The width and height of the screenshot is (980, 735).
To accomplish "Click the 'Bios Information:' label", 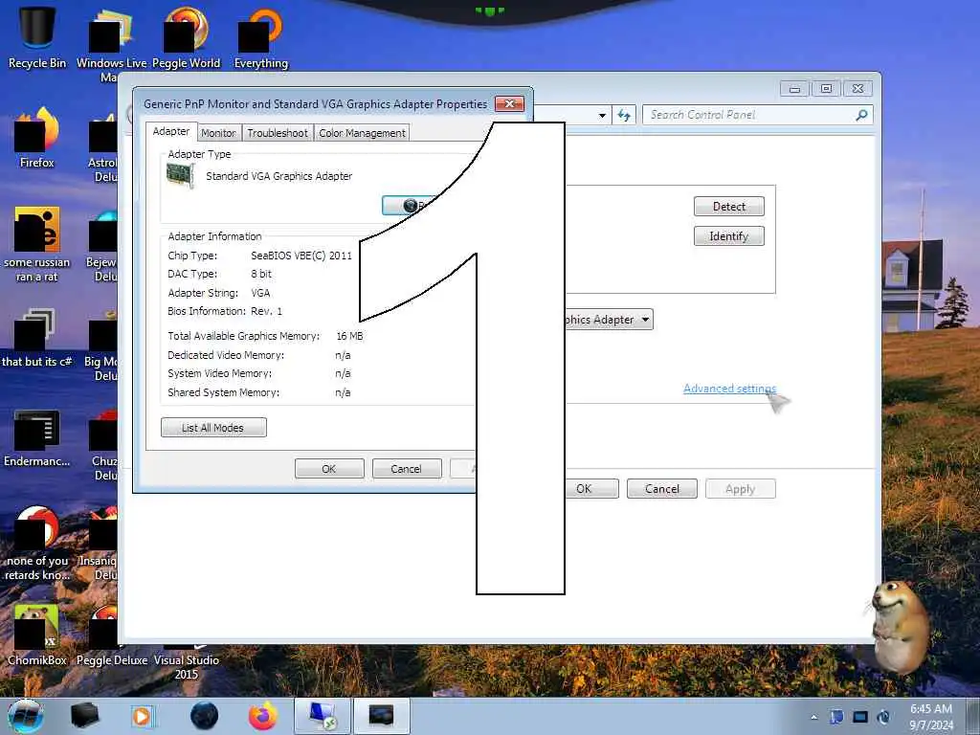I will coord(207,311).
